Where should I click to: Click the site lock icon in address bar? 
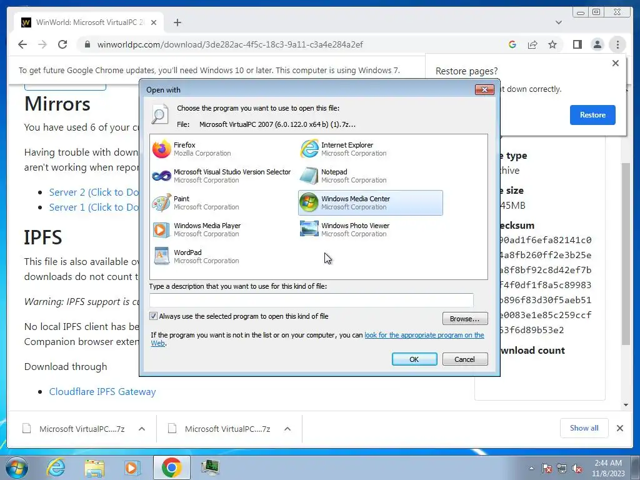click(x=87, y=44)
